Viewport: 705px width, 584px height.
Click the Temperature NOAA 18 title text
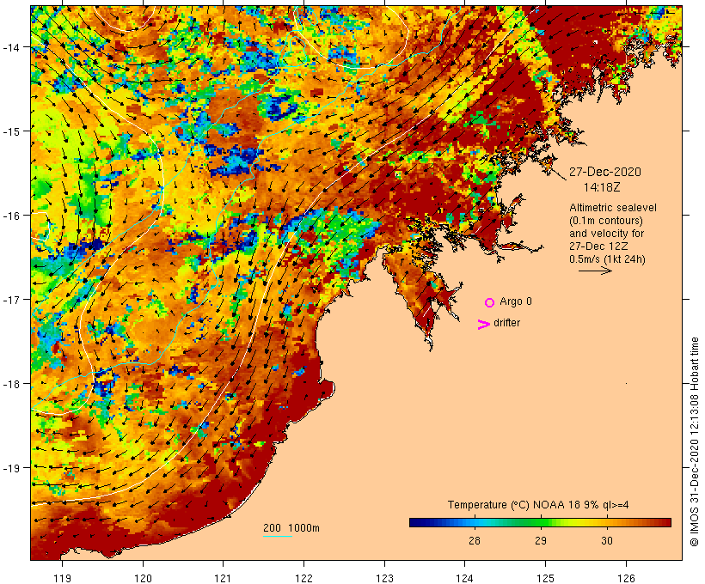point(538,505)
